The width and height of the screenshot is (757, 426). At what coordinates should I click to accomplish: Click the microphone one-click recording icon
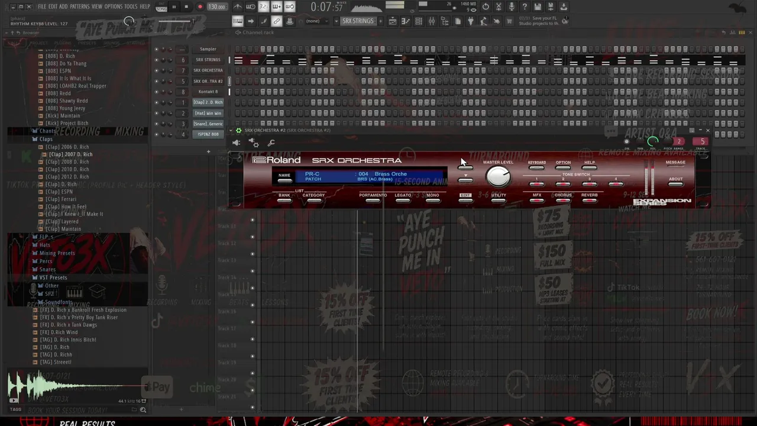click(x=512, y=7)
